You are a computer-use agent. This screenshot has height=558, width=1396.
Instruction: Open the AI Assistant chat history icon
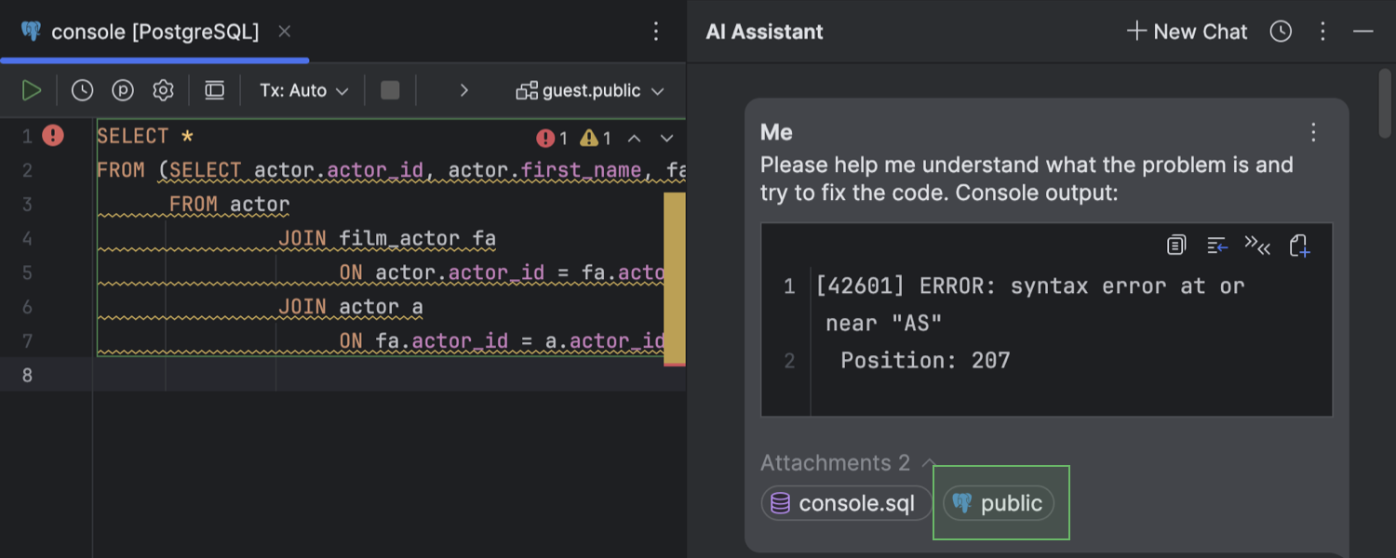[1282, 32]
